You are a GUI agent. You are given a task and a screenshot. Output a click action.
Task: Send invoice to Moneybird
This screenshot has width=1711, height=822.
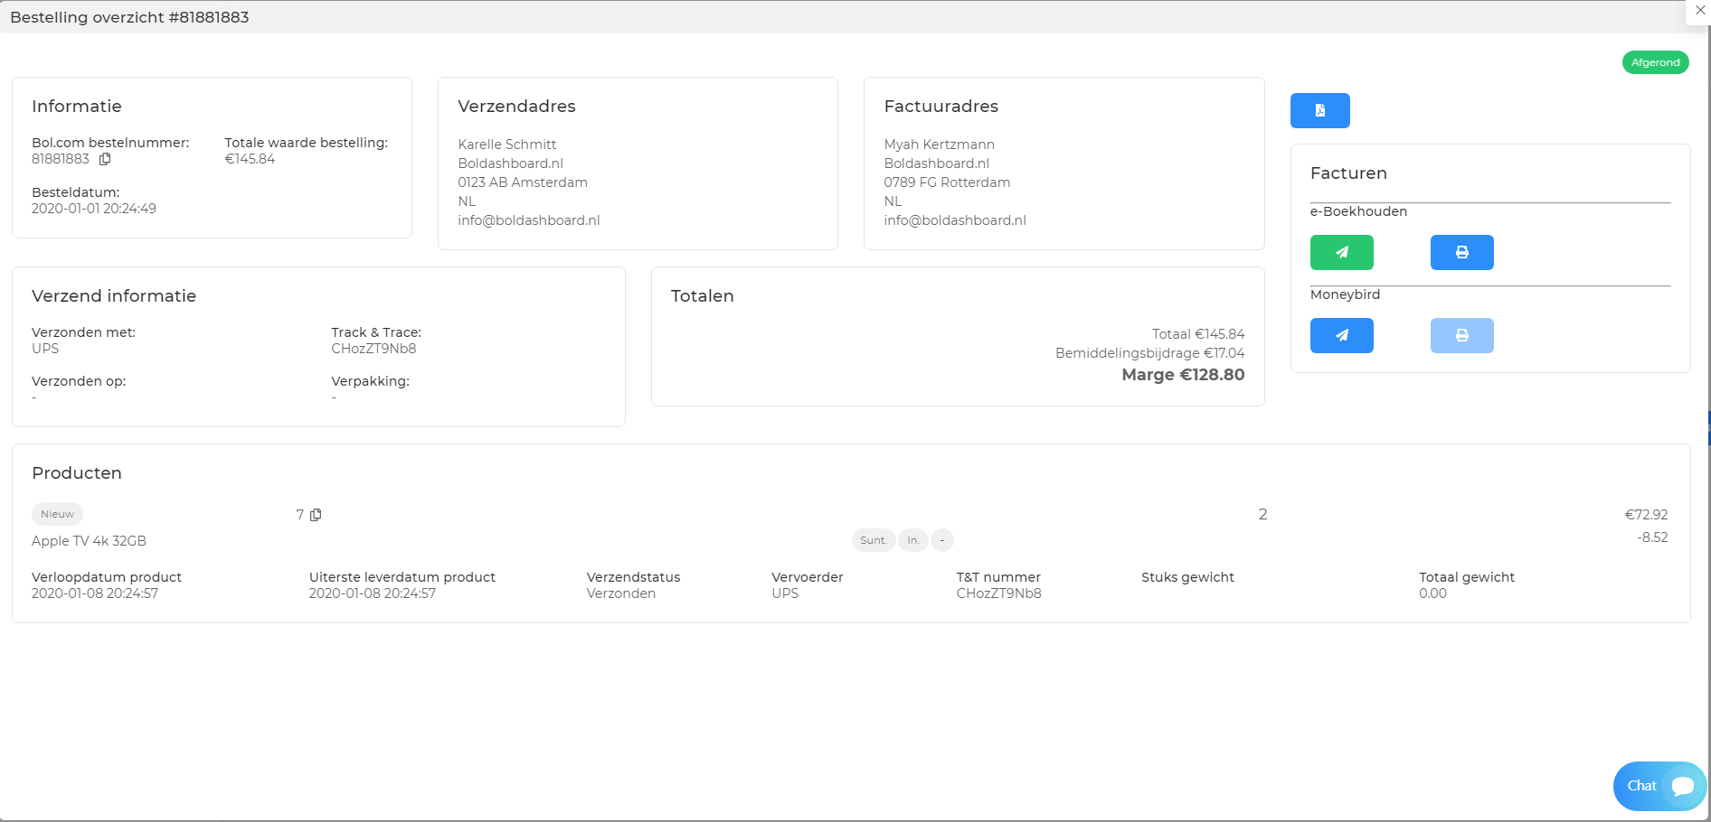1341,335
